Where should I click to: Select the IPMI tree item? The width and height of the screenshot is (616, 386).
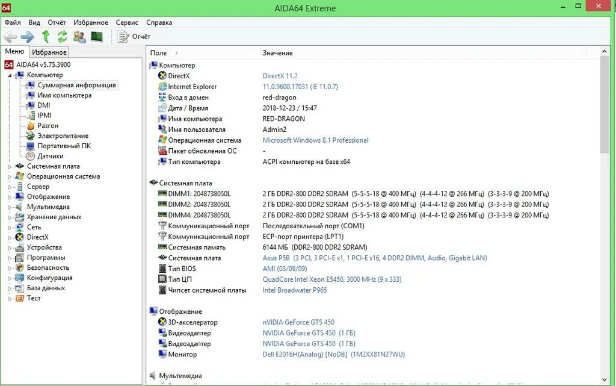click(45, 116)
